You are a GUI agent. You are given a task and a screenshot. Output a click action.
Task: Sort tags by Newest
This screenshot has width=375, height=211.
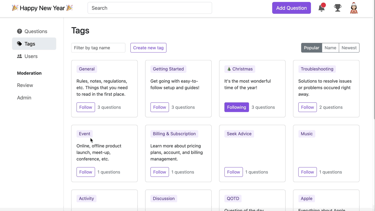[349, 48]
